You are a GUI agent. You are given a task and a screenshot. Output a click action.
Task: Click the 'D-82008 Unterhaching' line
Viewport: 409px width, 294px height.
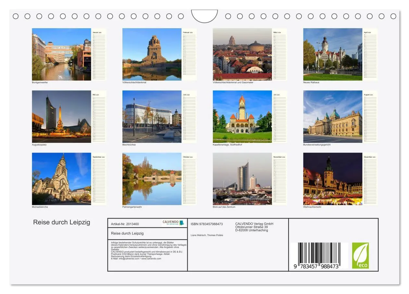pyautogui.click(x=252, y=230)
